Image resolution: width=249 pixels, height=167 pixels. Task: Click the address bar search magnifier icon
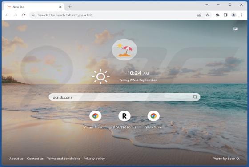pyautogui.click(x=33, y=15)
